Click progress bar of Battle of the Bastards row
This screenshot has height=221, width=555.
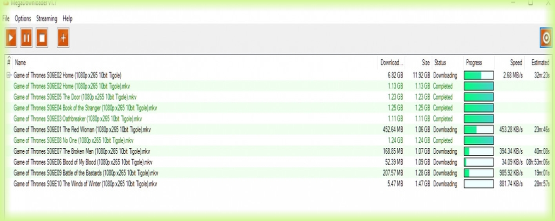(x=479, y=173)
